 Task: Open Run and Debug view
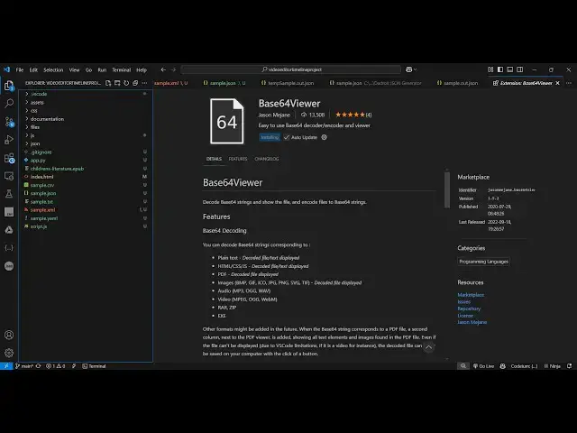(9, 140)
